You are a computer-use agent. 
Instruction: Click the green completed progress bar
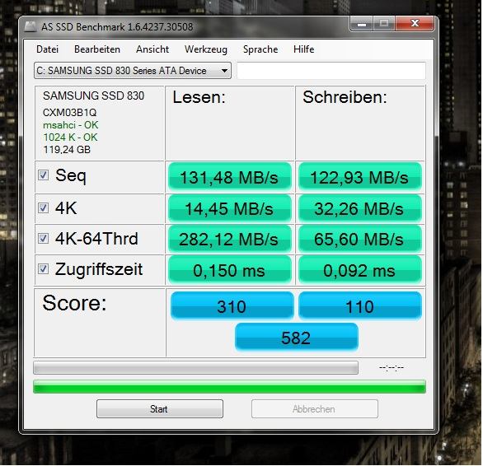tap(229, 387)
